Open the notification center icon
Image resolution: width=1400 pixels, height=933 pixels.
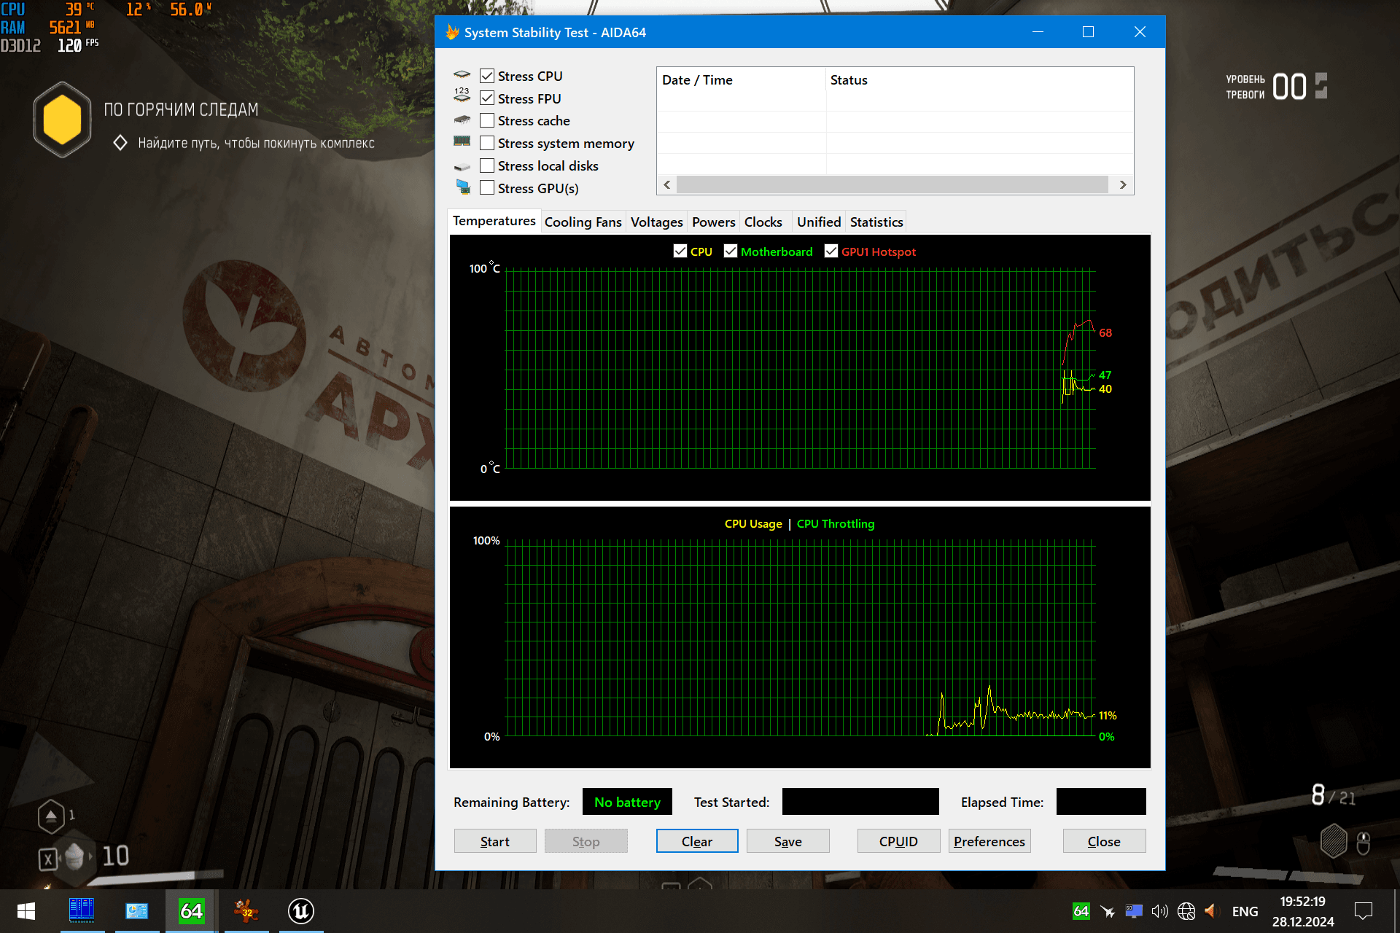pyautogui.click(x=1364, y=911)
